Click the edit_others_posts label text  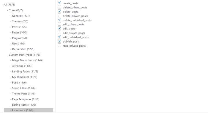(74, 24)
